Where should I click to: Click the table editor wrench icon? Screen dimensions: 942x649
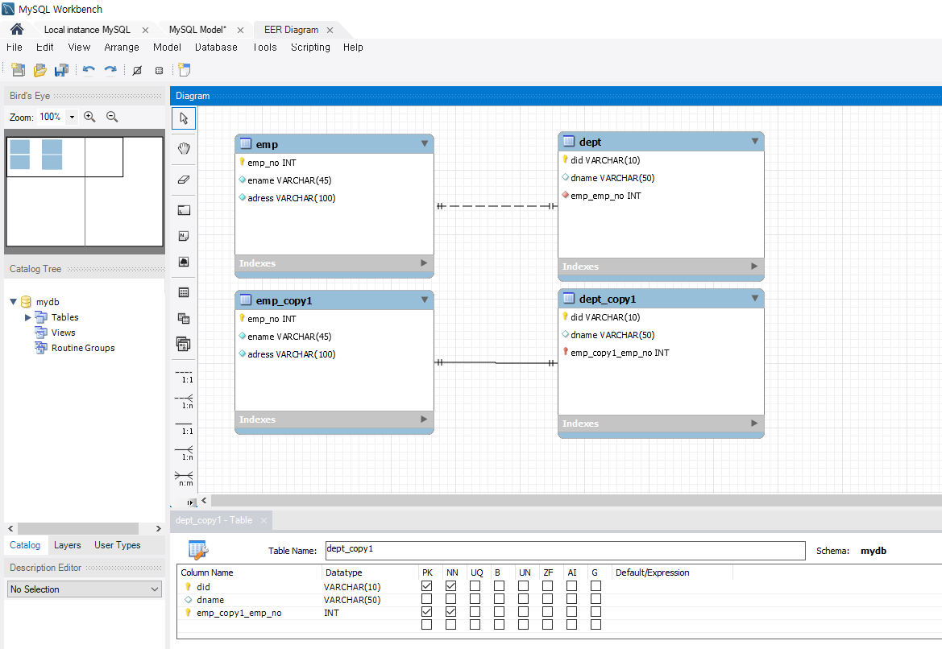click(198, 549)
